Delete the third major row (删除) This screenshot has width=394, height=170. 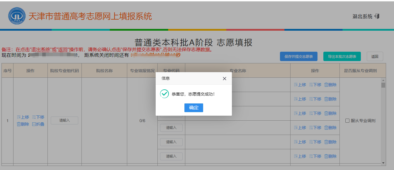(x=330, y=113)
